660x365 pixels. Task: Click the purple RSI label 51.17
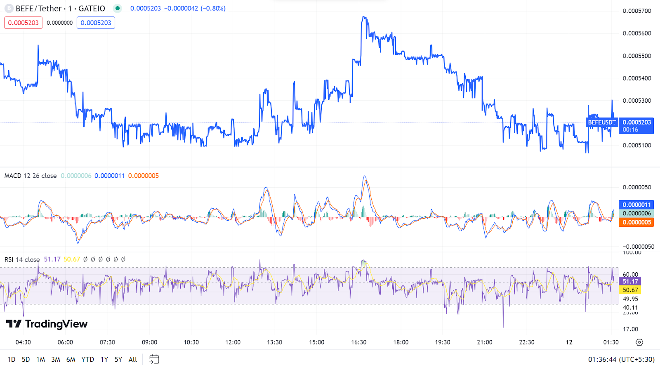click(x=630, y=281)
